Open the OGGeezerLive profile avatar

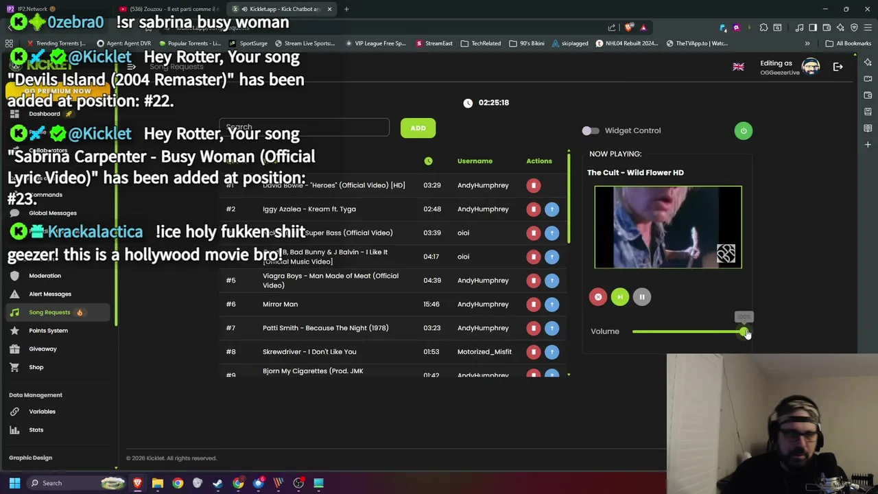tap(811, 67)
